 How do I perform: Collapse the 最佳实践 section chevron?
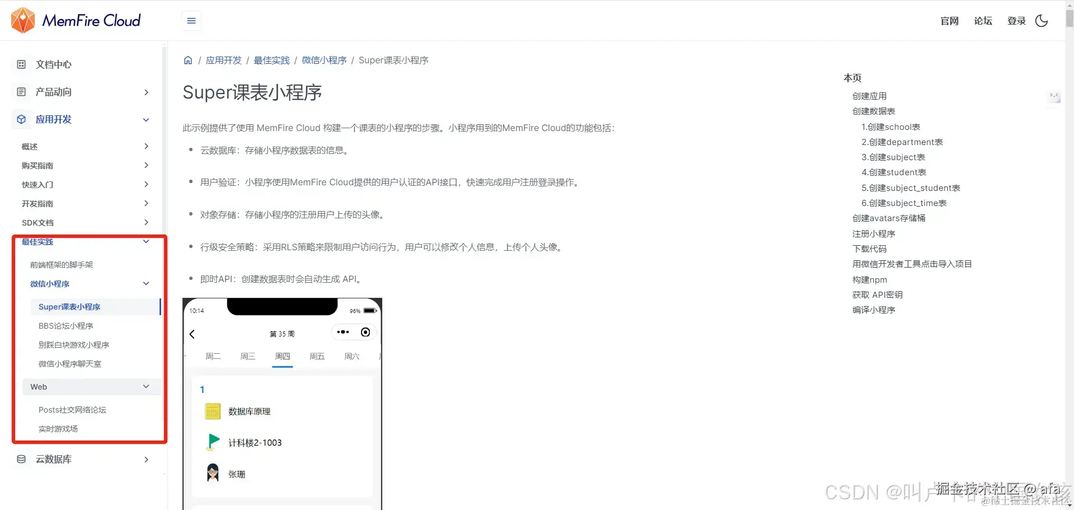point(146,241)
